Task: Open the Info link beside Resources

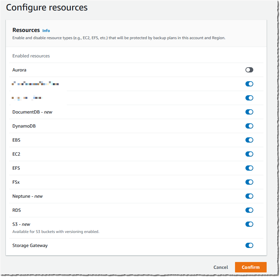Action: [x=46, y=30]
